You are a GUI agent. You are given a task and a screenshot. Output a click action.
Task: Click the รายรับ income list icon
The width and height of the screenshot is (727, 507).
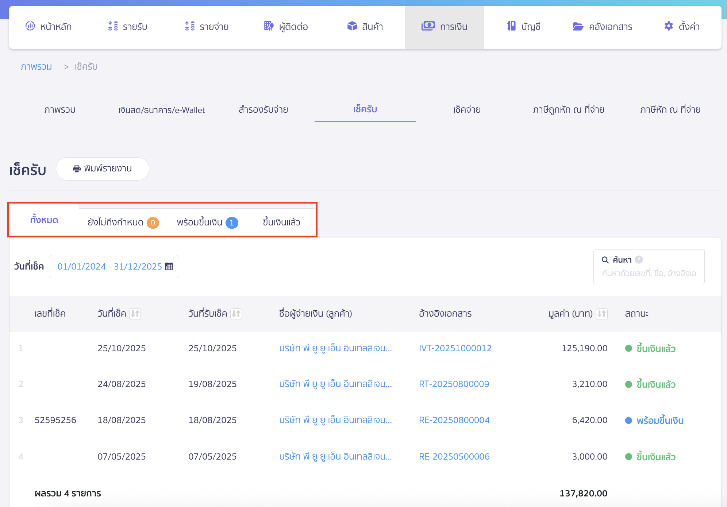(x=113, y=26)
